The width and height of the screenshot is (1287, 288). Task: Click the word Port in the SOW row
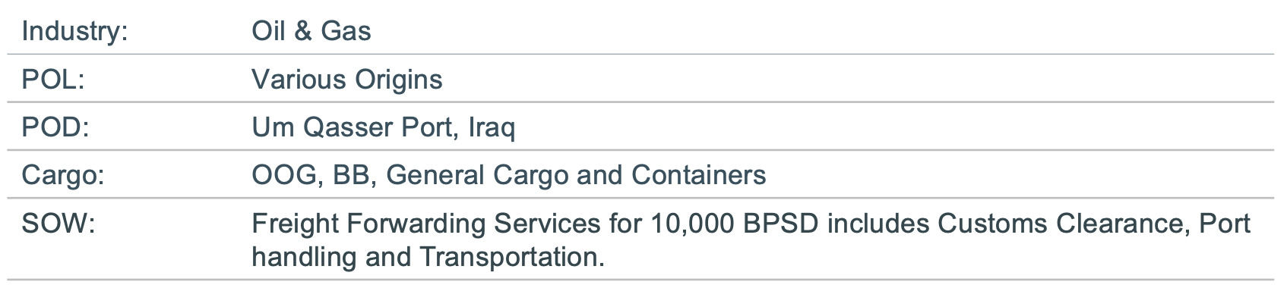click(1225, 224)
